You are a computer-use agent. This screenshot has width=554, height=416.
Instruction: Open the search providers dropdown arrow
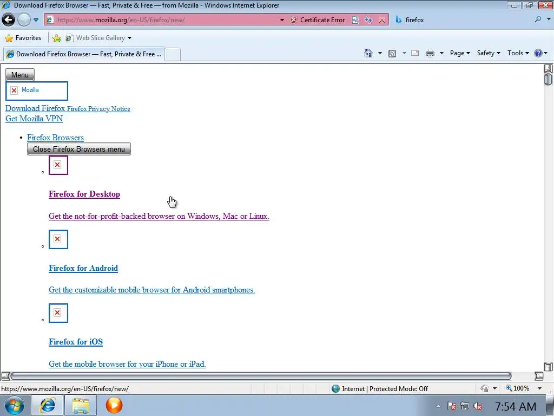tap(549, 19)
